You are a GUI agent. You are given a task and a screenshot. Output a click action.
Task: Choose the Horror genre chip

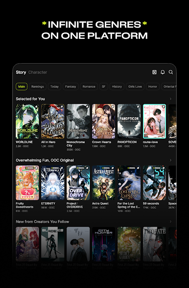[x=153, y=87]
